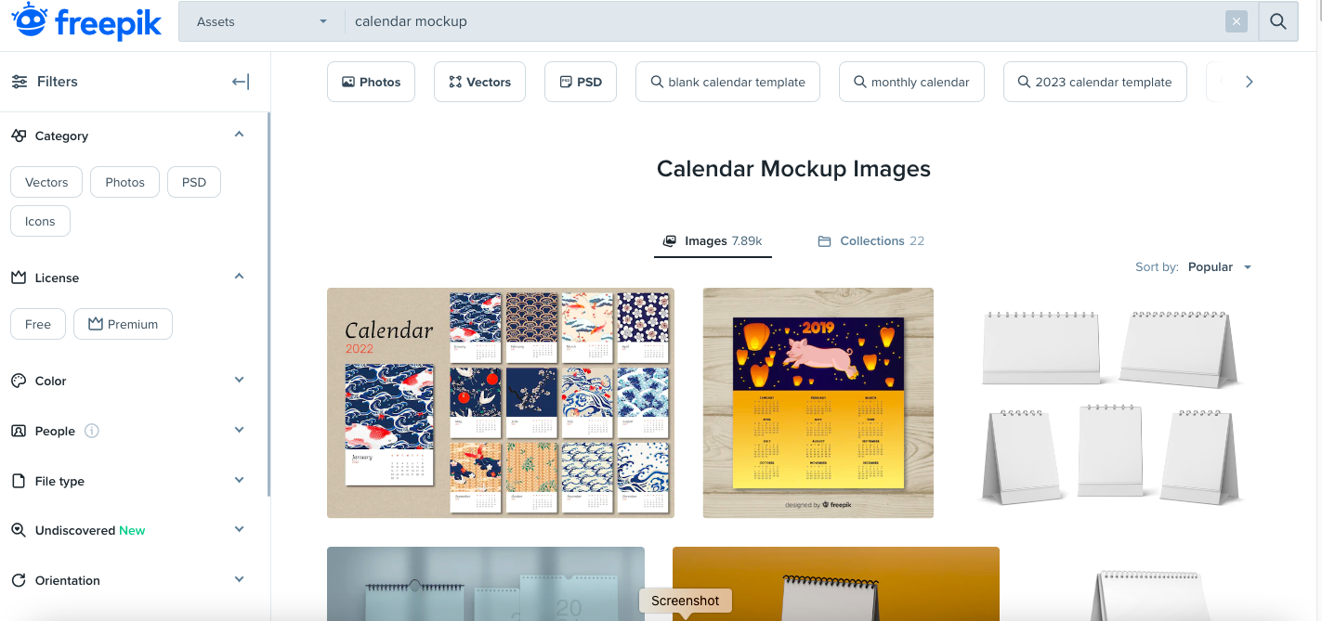Show next suggestion chips with right arrow
1322x621 pixels.
[1250, 82]
